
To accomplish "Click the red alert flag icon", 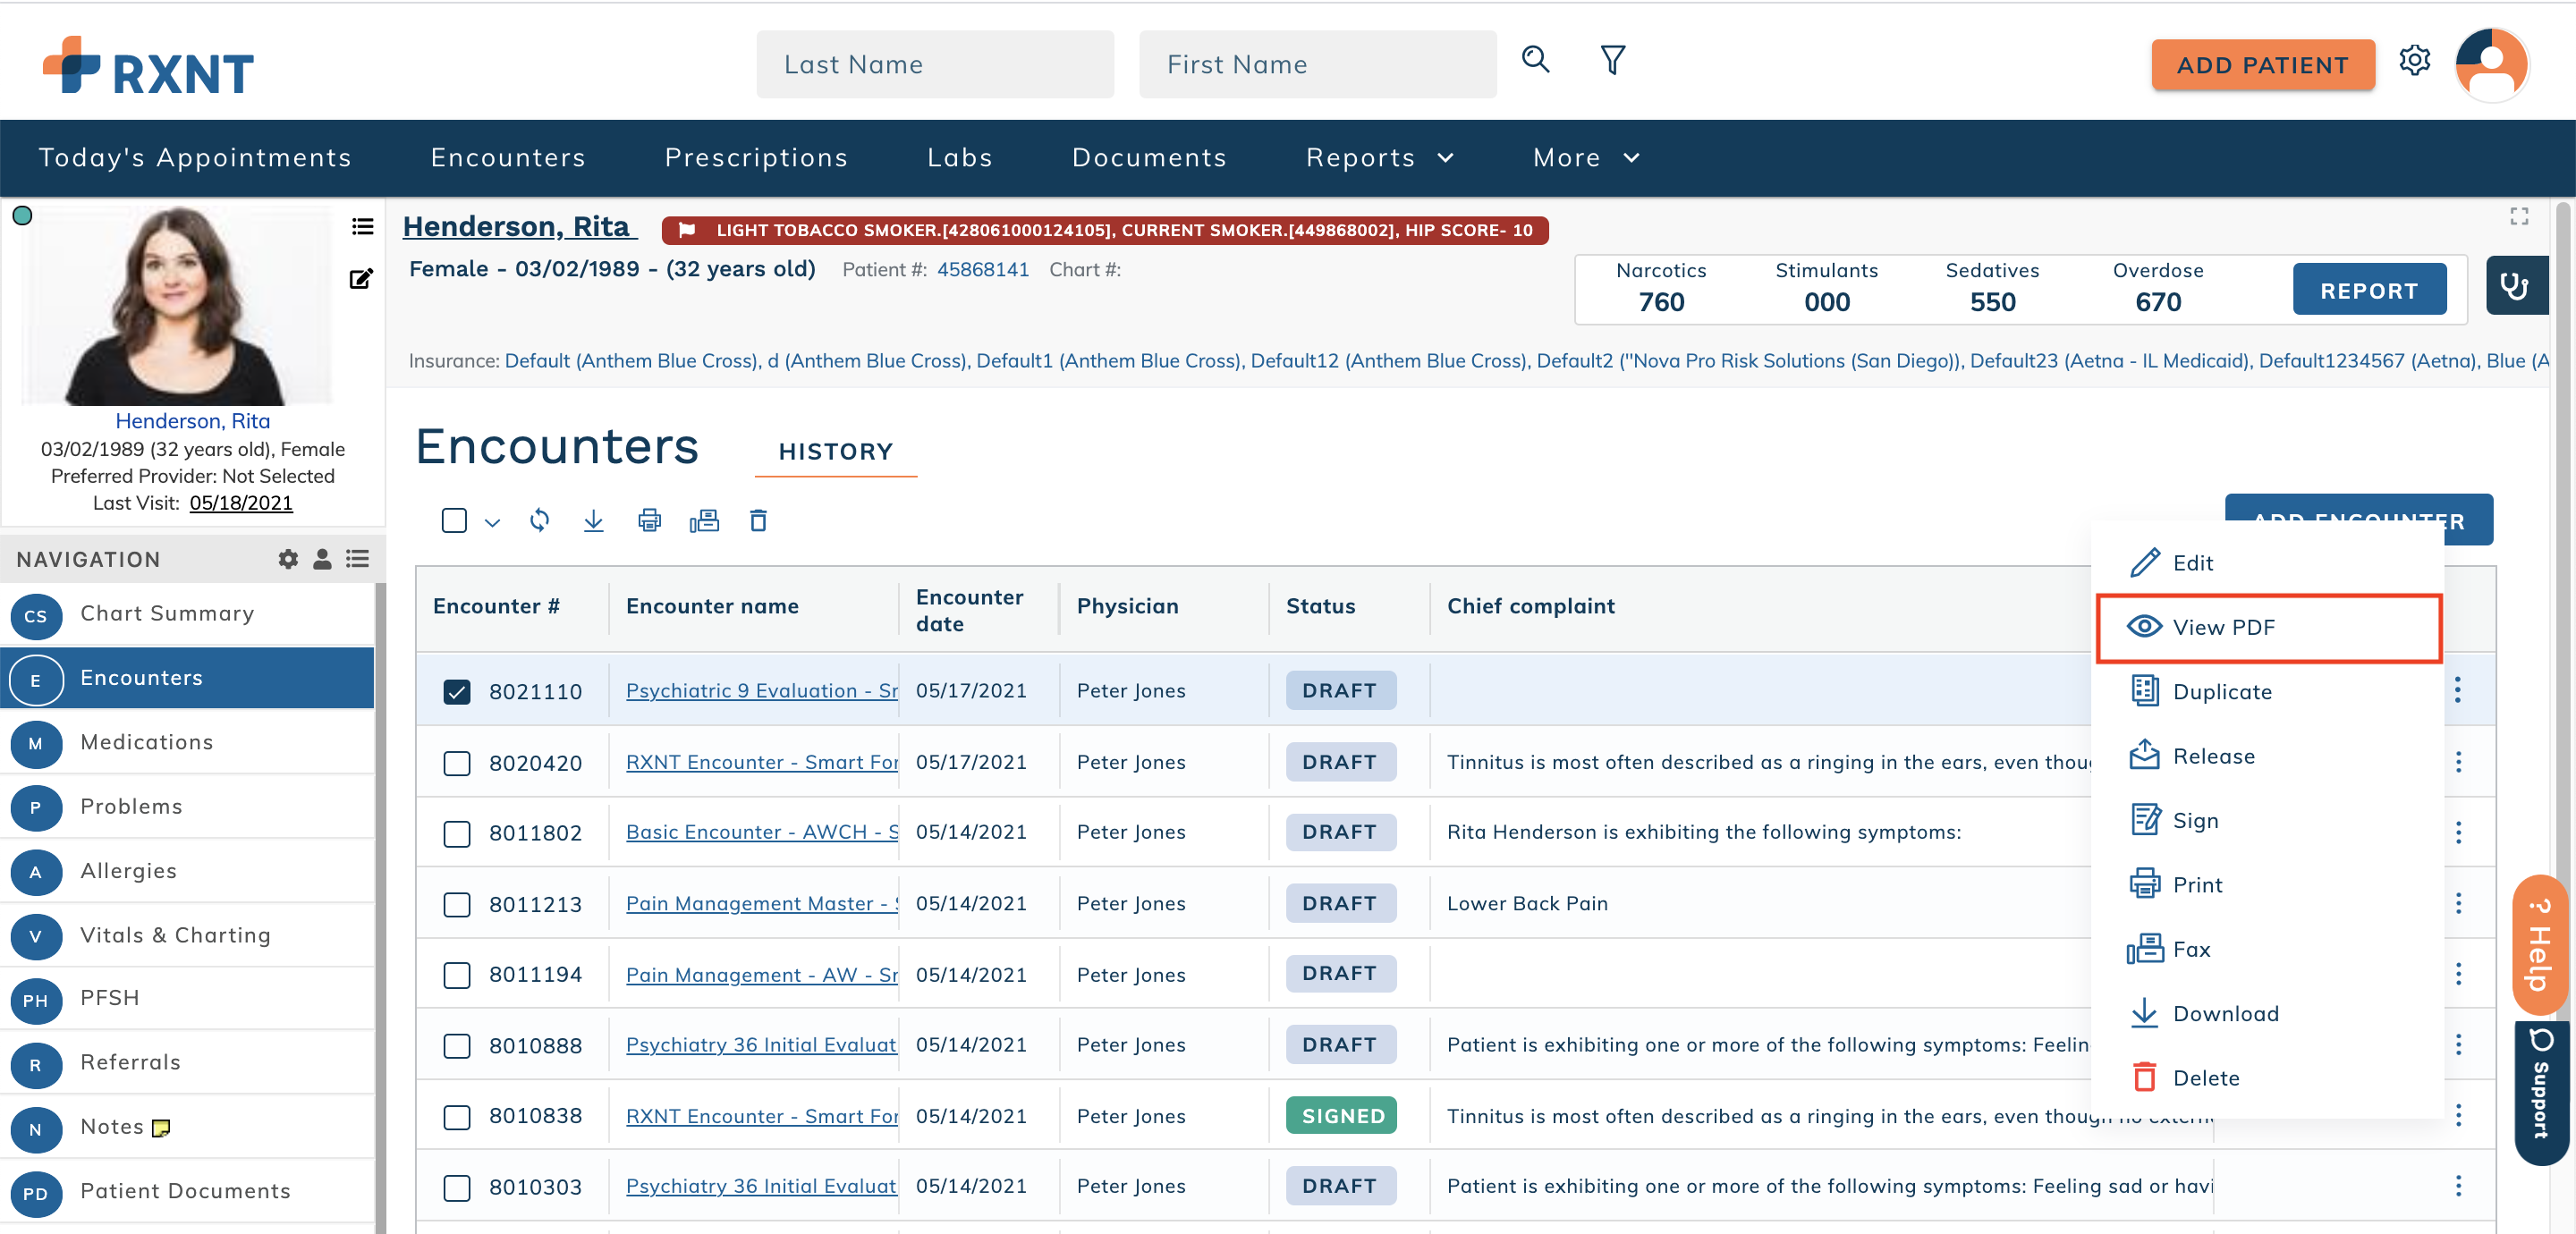I will click(686, 230).
